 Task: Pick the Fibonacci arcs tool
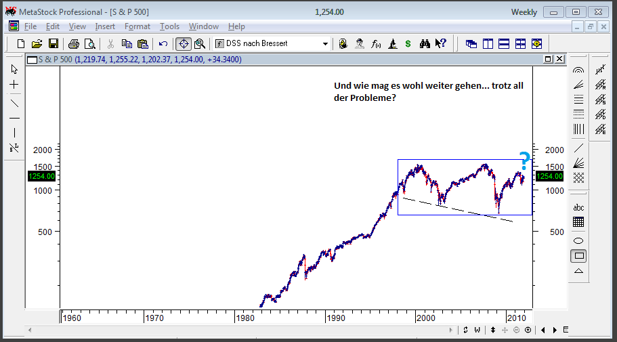click(x=578, y=70)
